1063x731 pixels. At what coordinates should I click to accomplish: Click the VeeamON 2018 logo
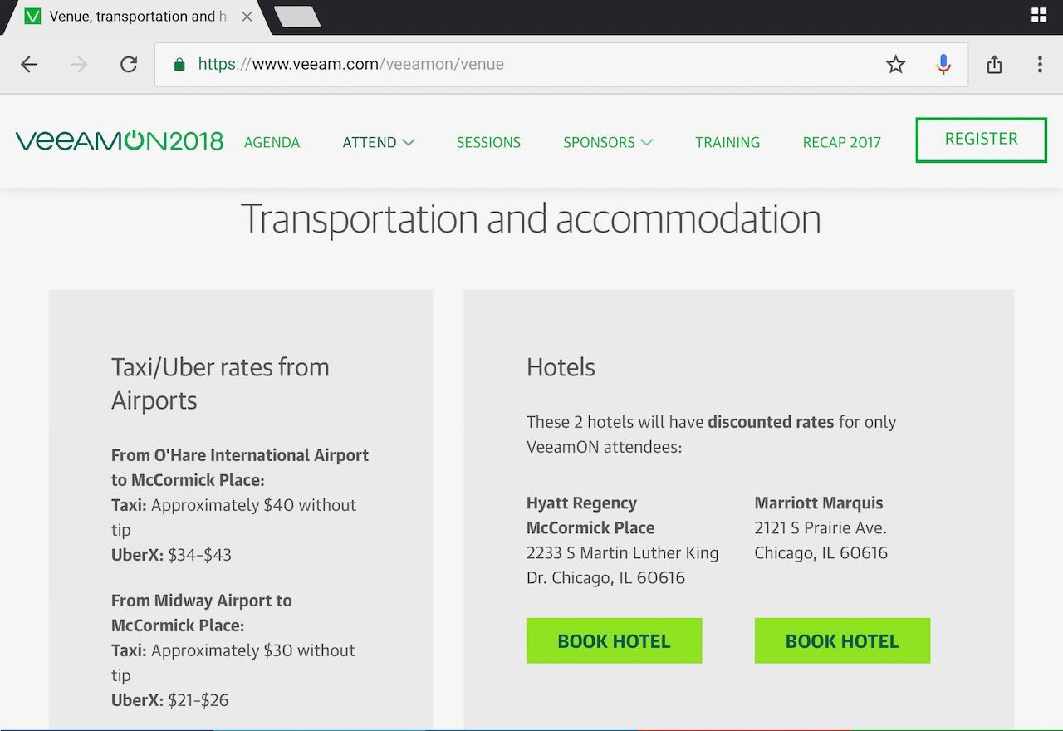(x=119, y=141)
